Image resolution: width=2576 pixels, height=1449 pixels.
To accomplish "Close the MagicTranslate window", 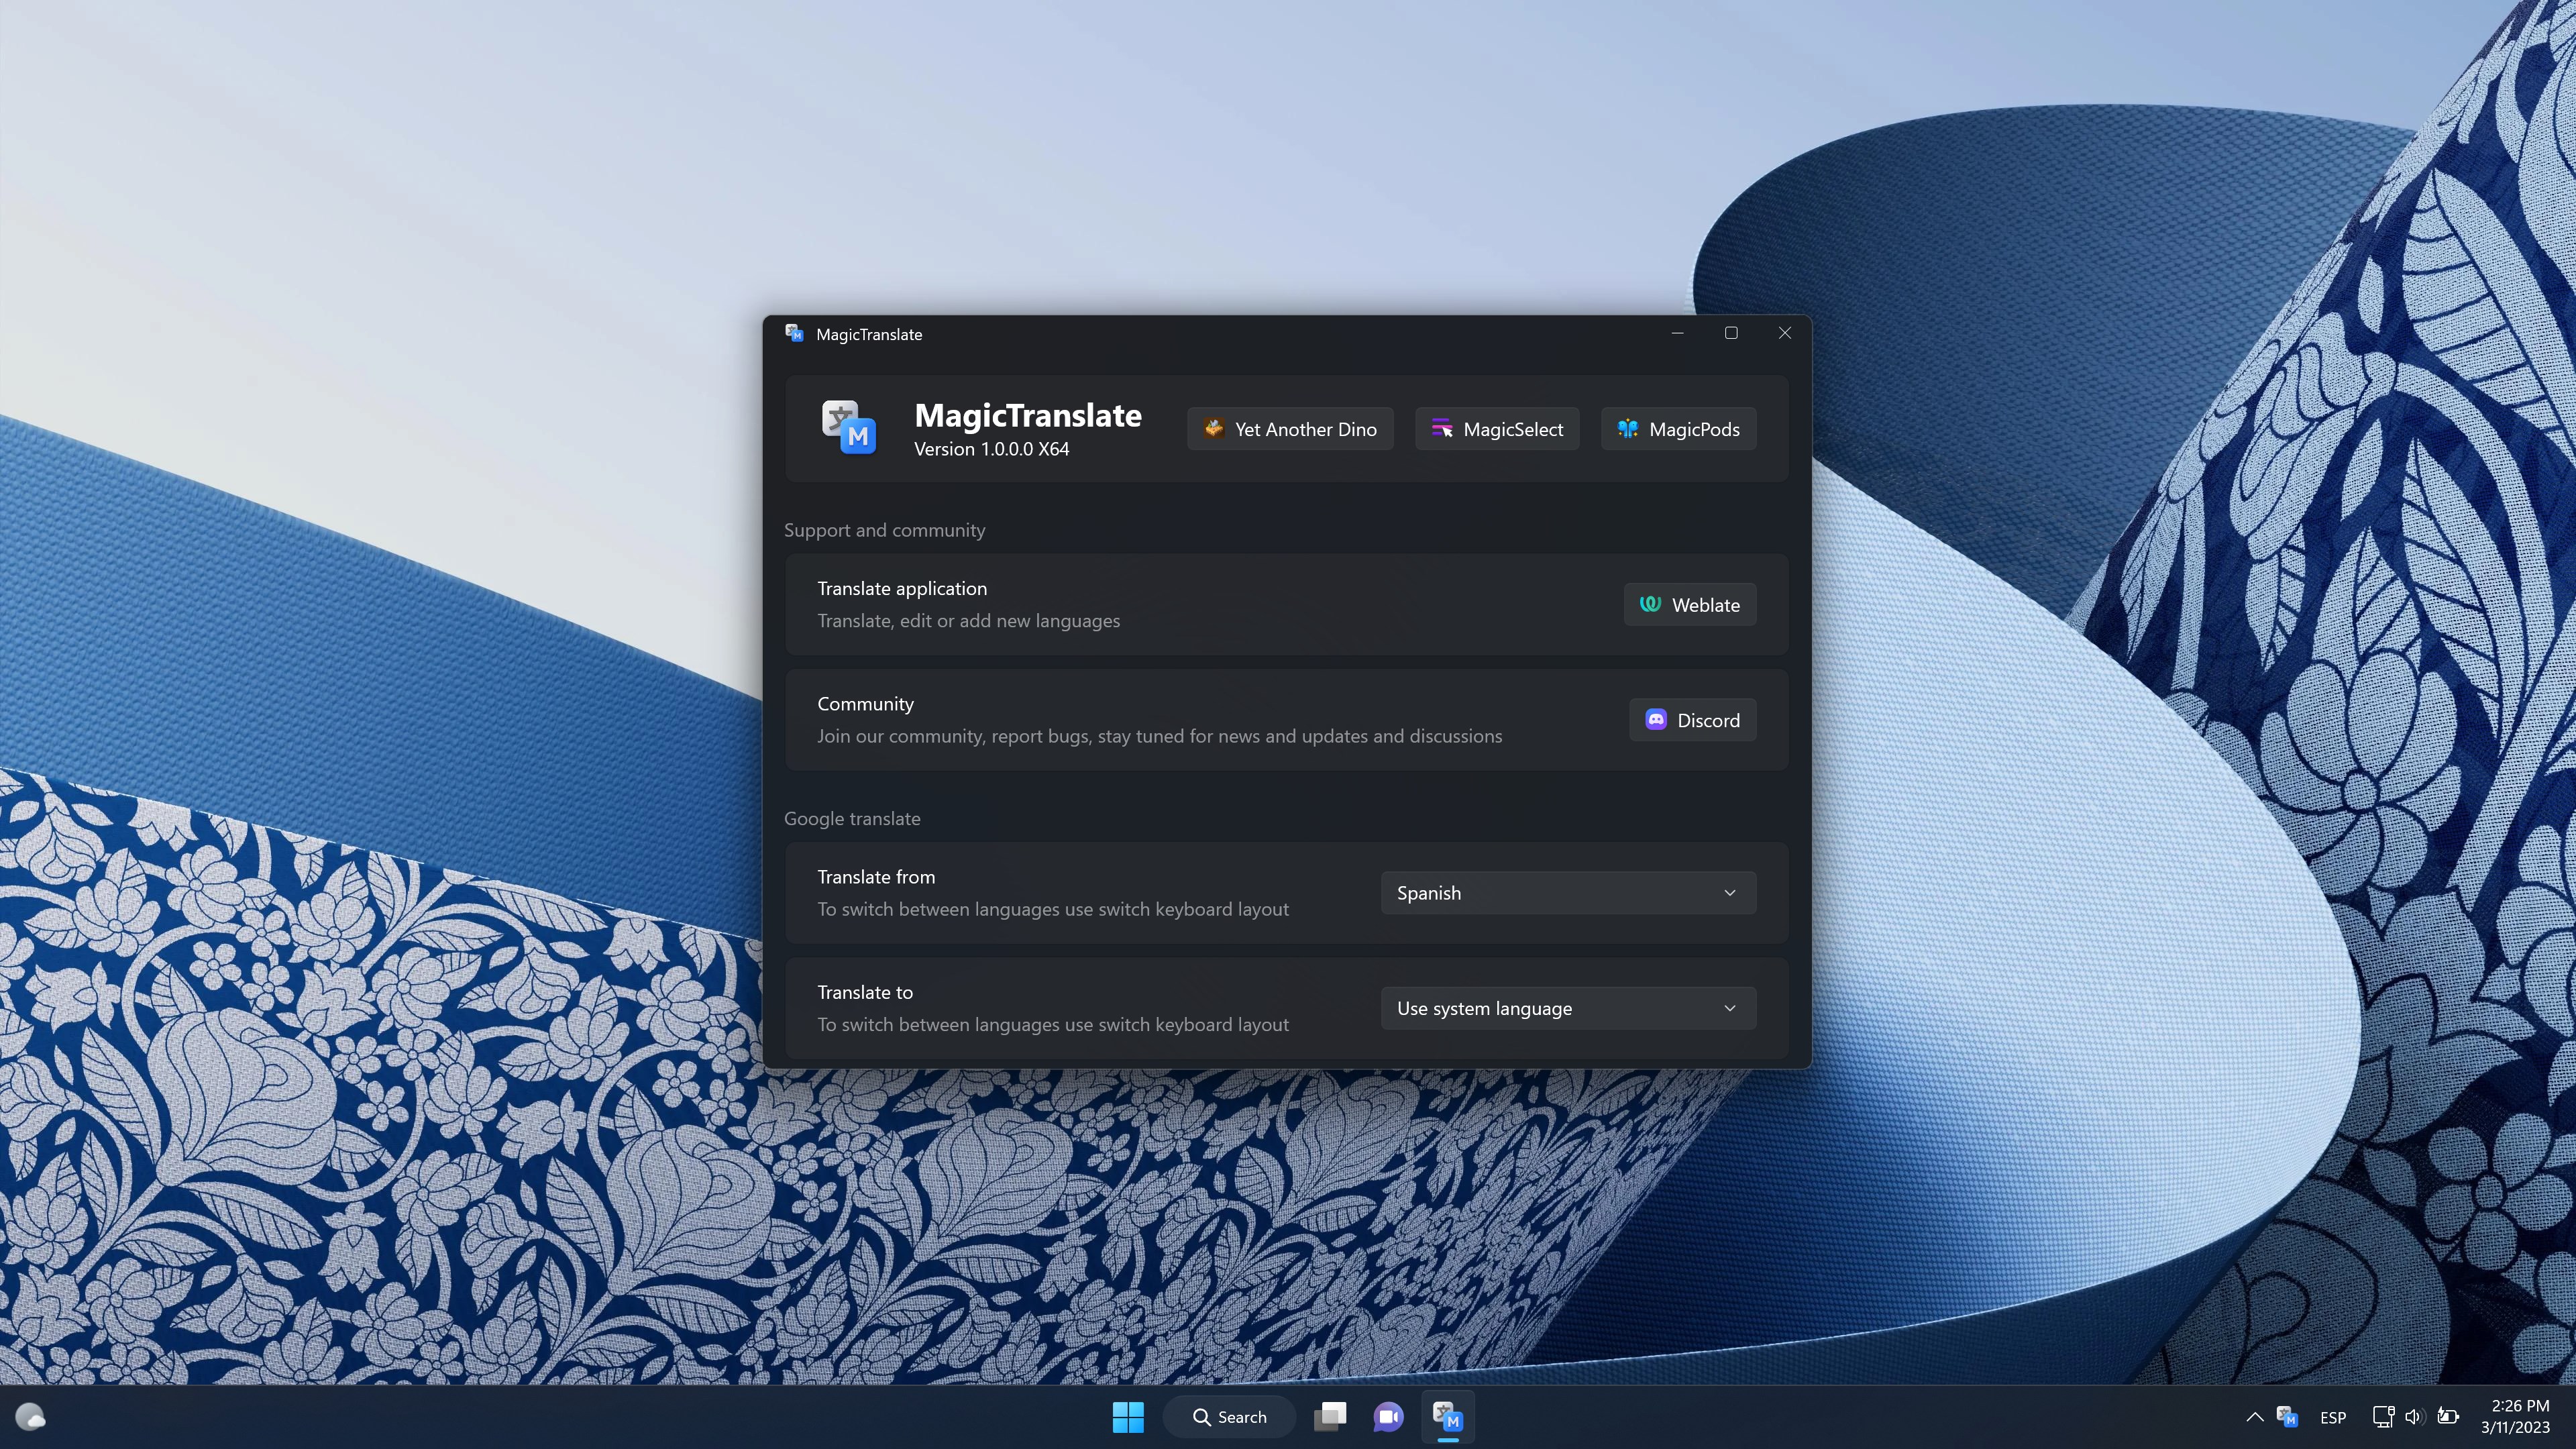I will pos(1785,333).
